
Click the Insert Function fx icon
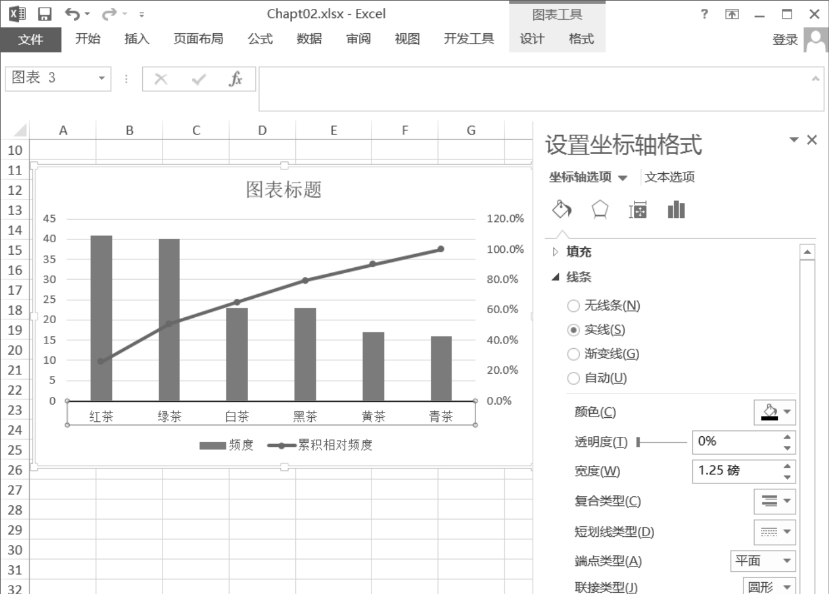pos(236,79)
